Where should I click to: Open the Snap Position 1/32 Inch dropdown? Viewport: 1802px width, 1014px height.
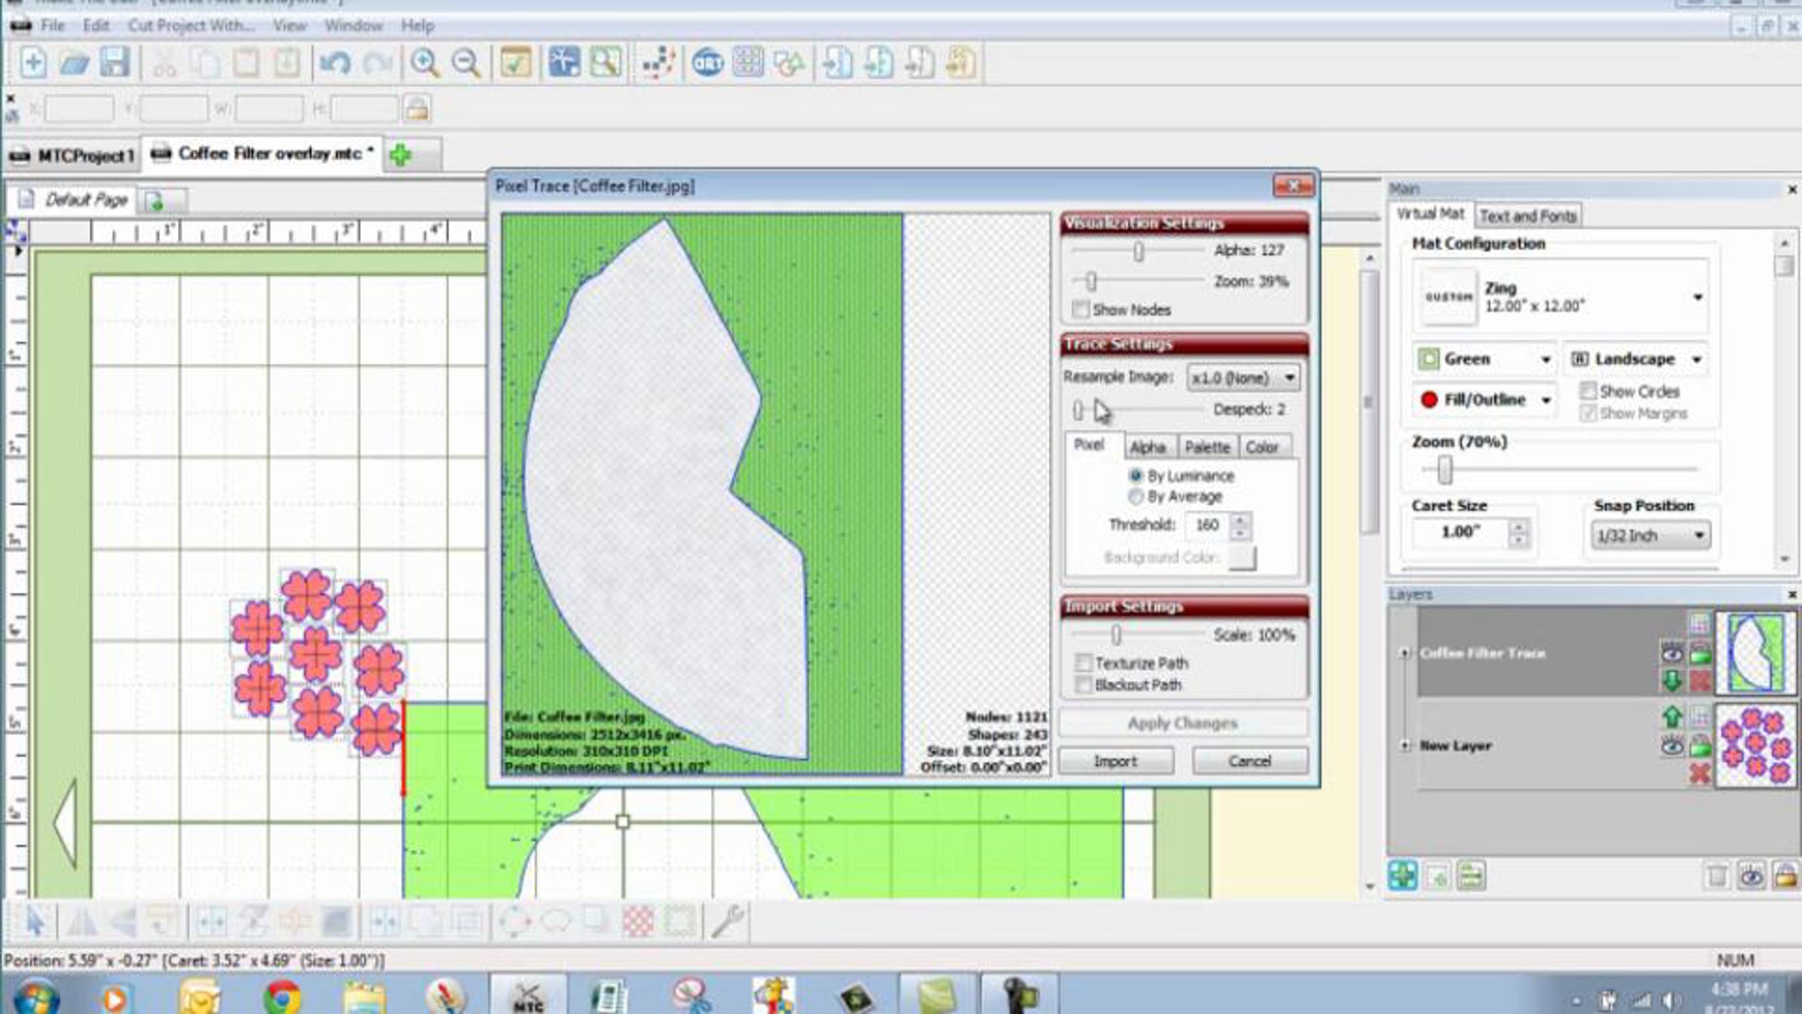coord(1650,536)
